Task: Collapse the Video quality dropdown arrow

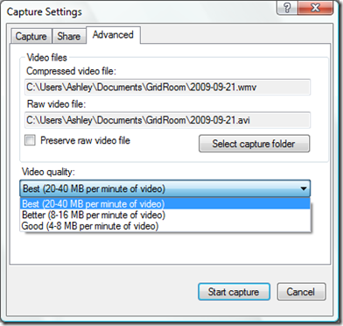Action: click(x=304, y=188)
